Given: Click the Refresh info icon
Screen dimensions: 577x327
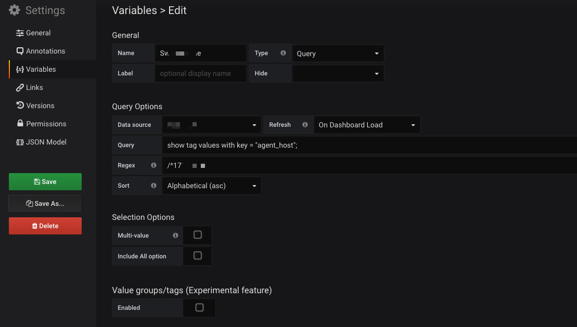Looking at the screenshot, I should [x=305, y=125].
